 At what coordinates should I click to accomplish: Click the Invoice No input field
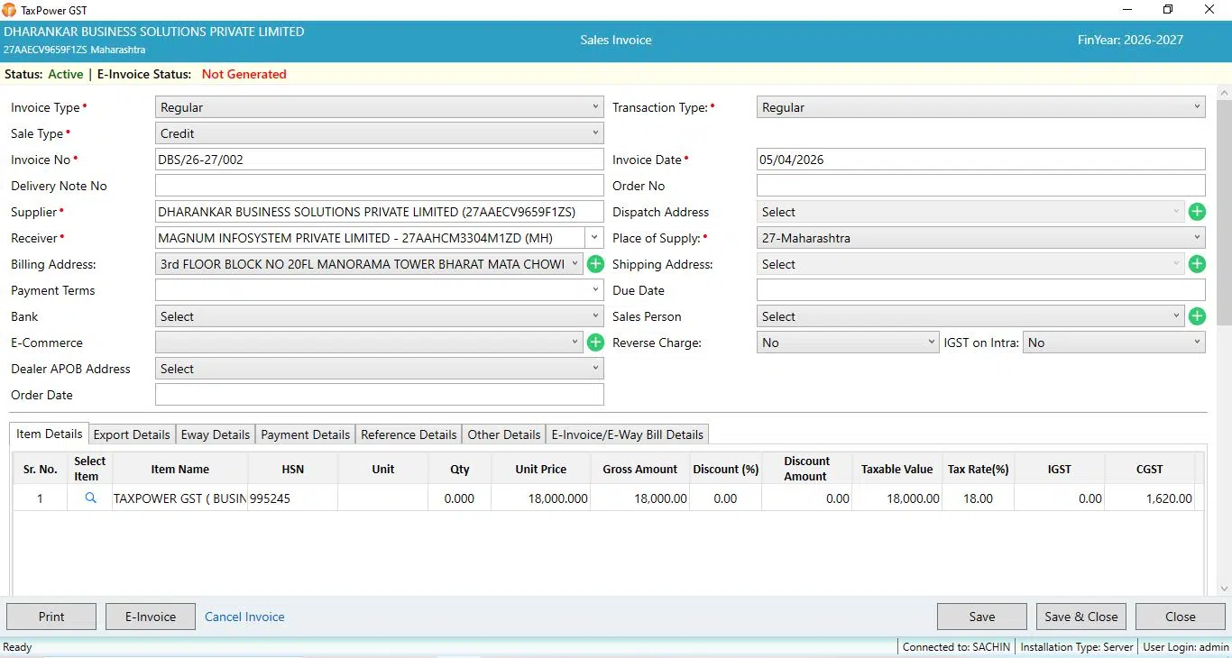point(380,160)
